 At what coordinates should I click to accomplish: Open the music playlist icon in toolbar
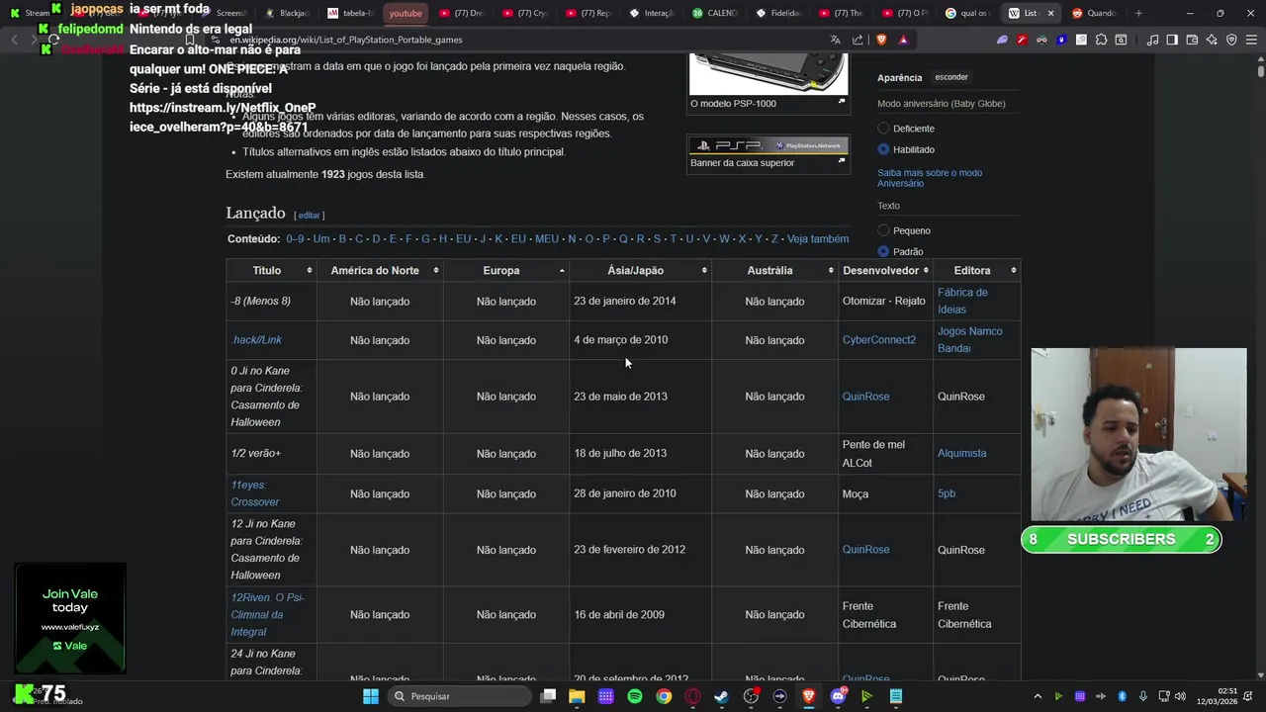coord(1152,40)
